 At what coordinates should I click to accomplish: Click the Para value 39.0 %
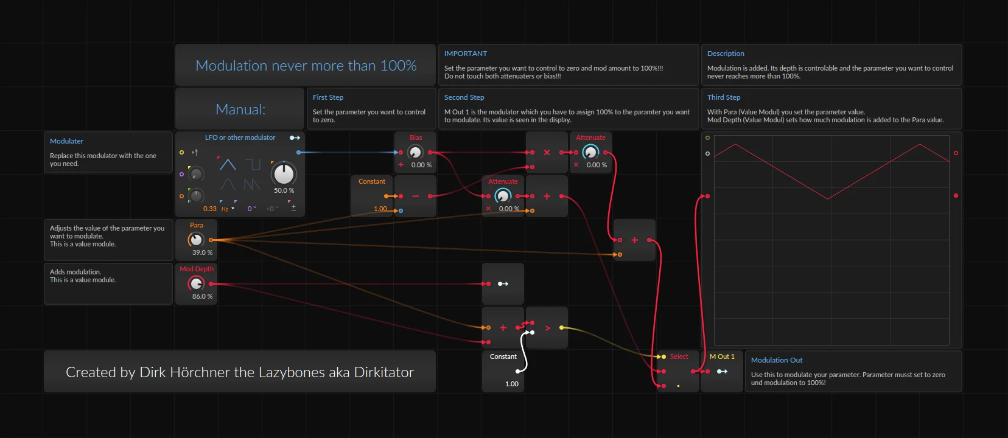pyautogui.click(x=203, y=252)
